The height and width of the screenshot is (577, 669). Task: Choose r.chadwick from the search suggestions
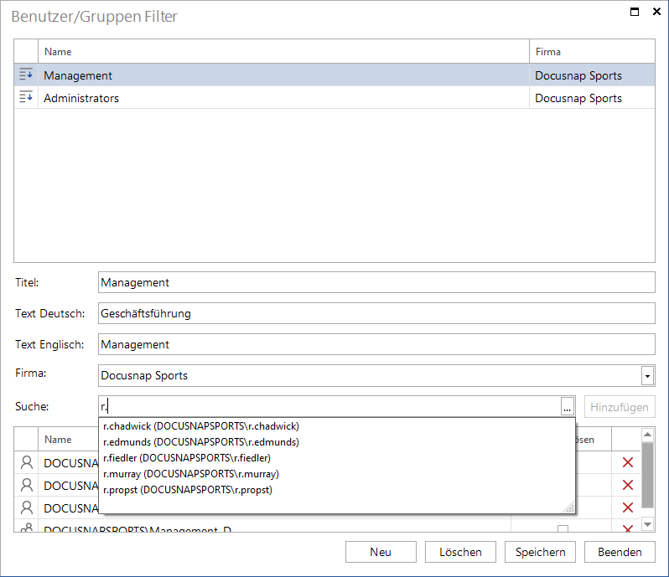[x=201, y=426]
